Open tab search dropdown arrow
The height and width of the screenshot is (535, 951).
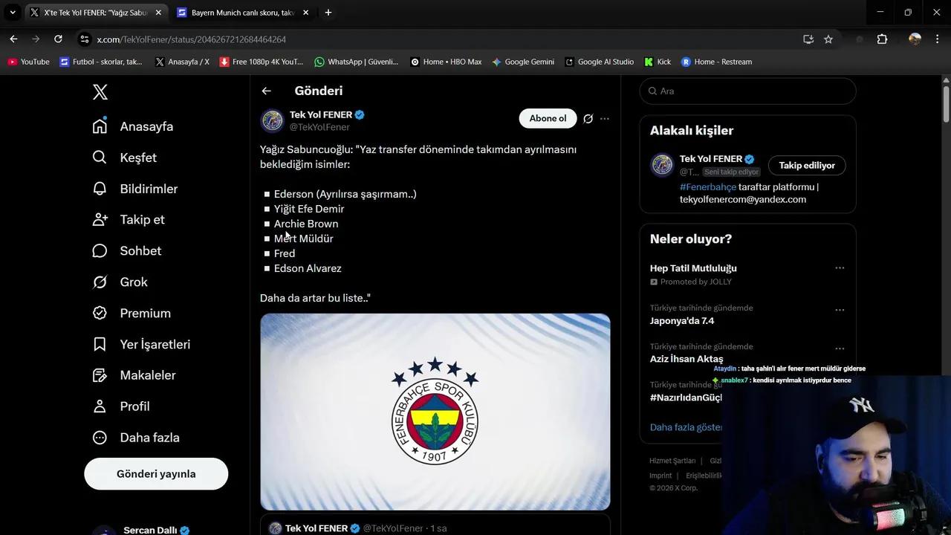click(13, 13)
